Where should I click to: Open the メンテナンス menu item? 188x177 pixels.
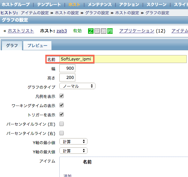100,4
